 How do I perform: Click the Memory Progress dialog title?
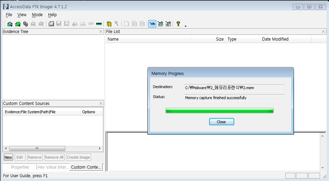tap(168, 74)
